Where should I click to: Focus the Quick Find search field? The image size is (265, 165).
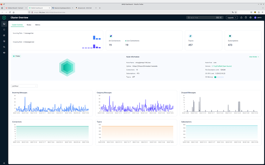(205, 18)
